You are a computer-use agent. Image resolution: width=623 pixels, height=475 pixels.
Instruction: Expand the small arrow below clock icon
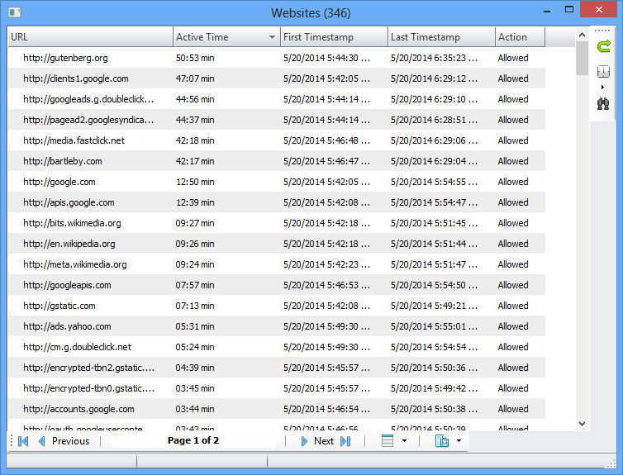(x=602, y=87)
